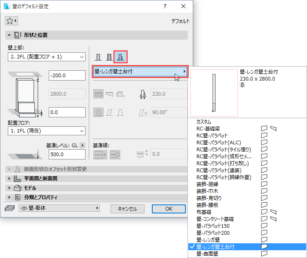Close the wall settings dialog
The width and height of the screenshot is (307, 258).
(x=183, y=6)
